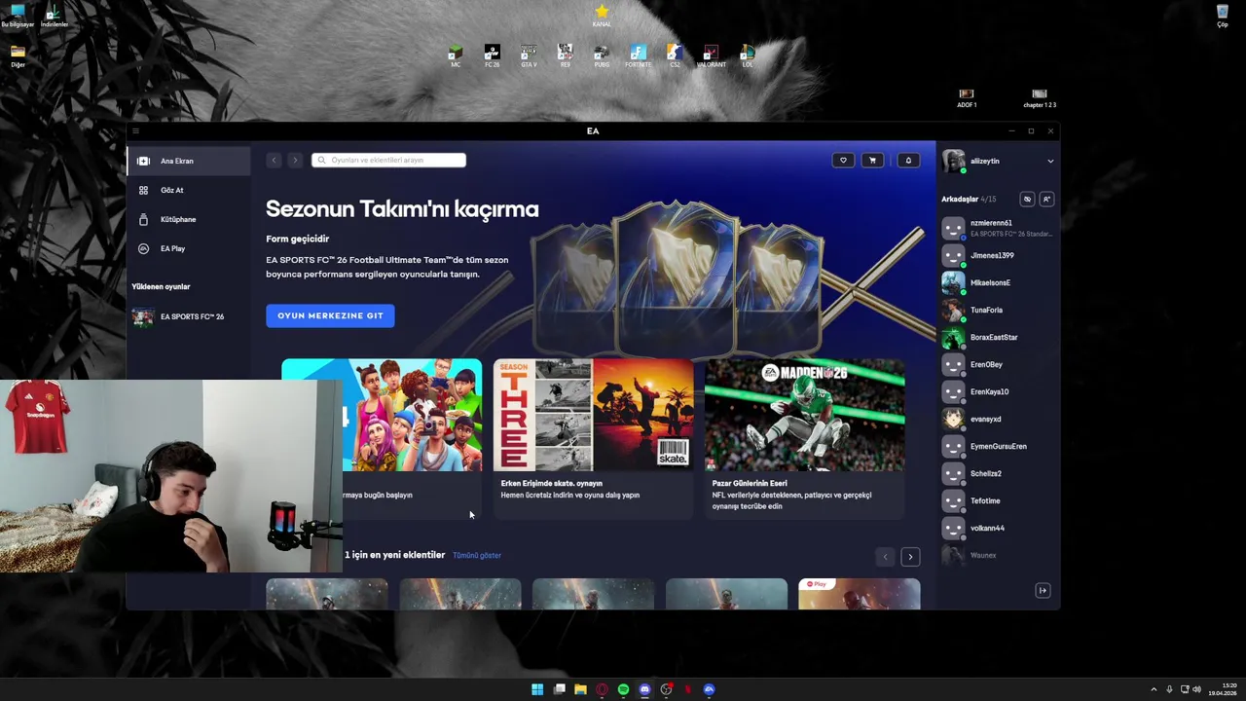This screenshot has height=701, width=1246.
Task: Open Discord from the taskbar
Action: click(x=644, y=689)
